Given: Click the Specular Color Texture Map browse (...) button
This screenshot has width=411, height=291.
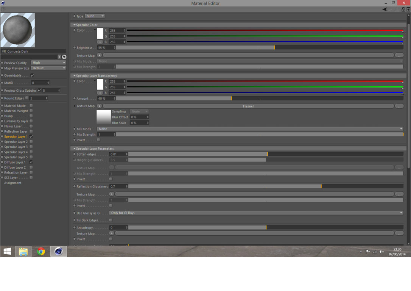Looking at the screenshot, I should click(399, 55).
